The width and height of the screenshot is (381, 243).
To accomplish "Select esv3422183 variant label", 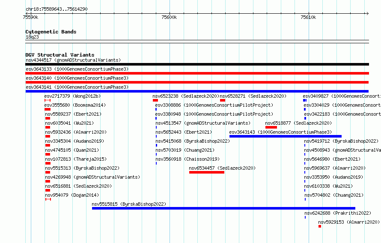I will [x=342, y=114].
